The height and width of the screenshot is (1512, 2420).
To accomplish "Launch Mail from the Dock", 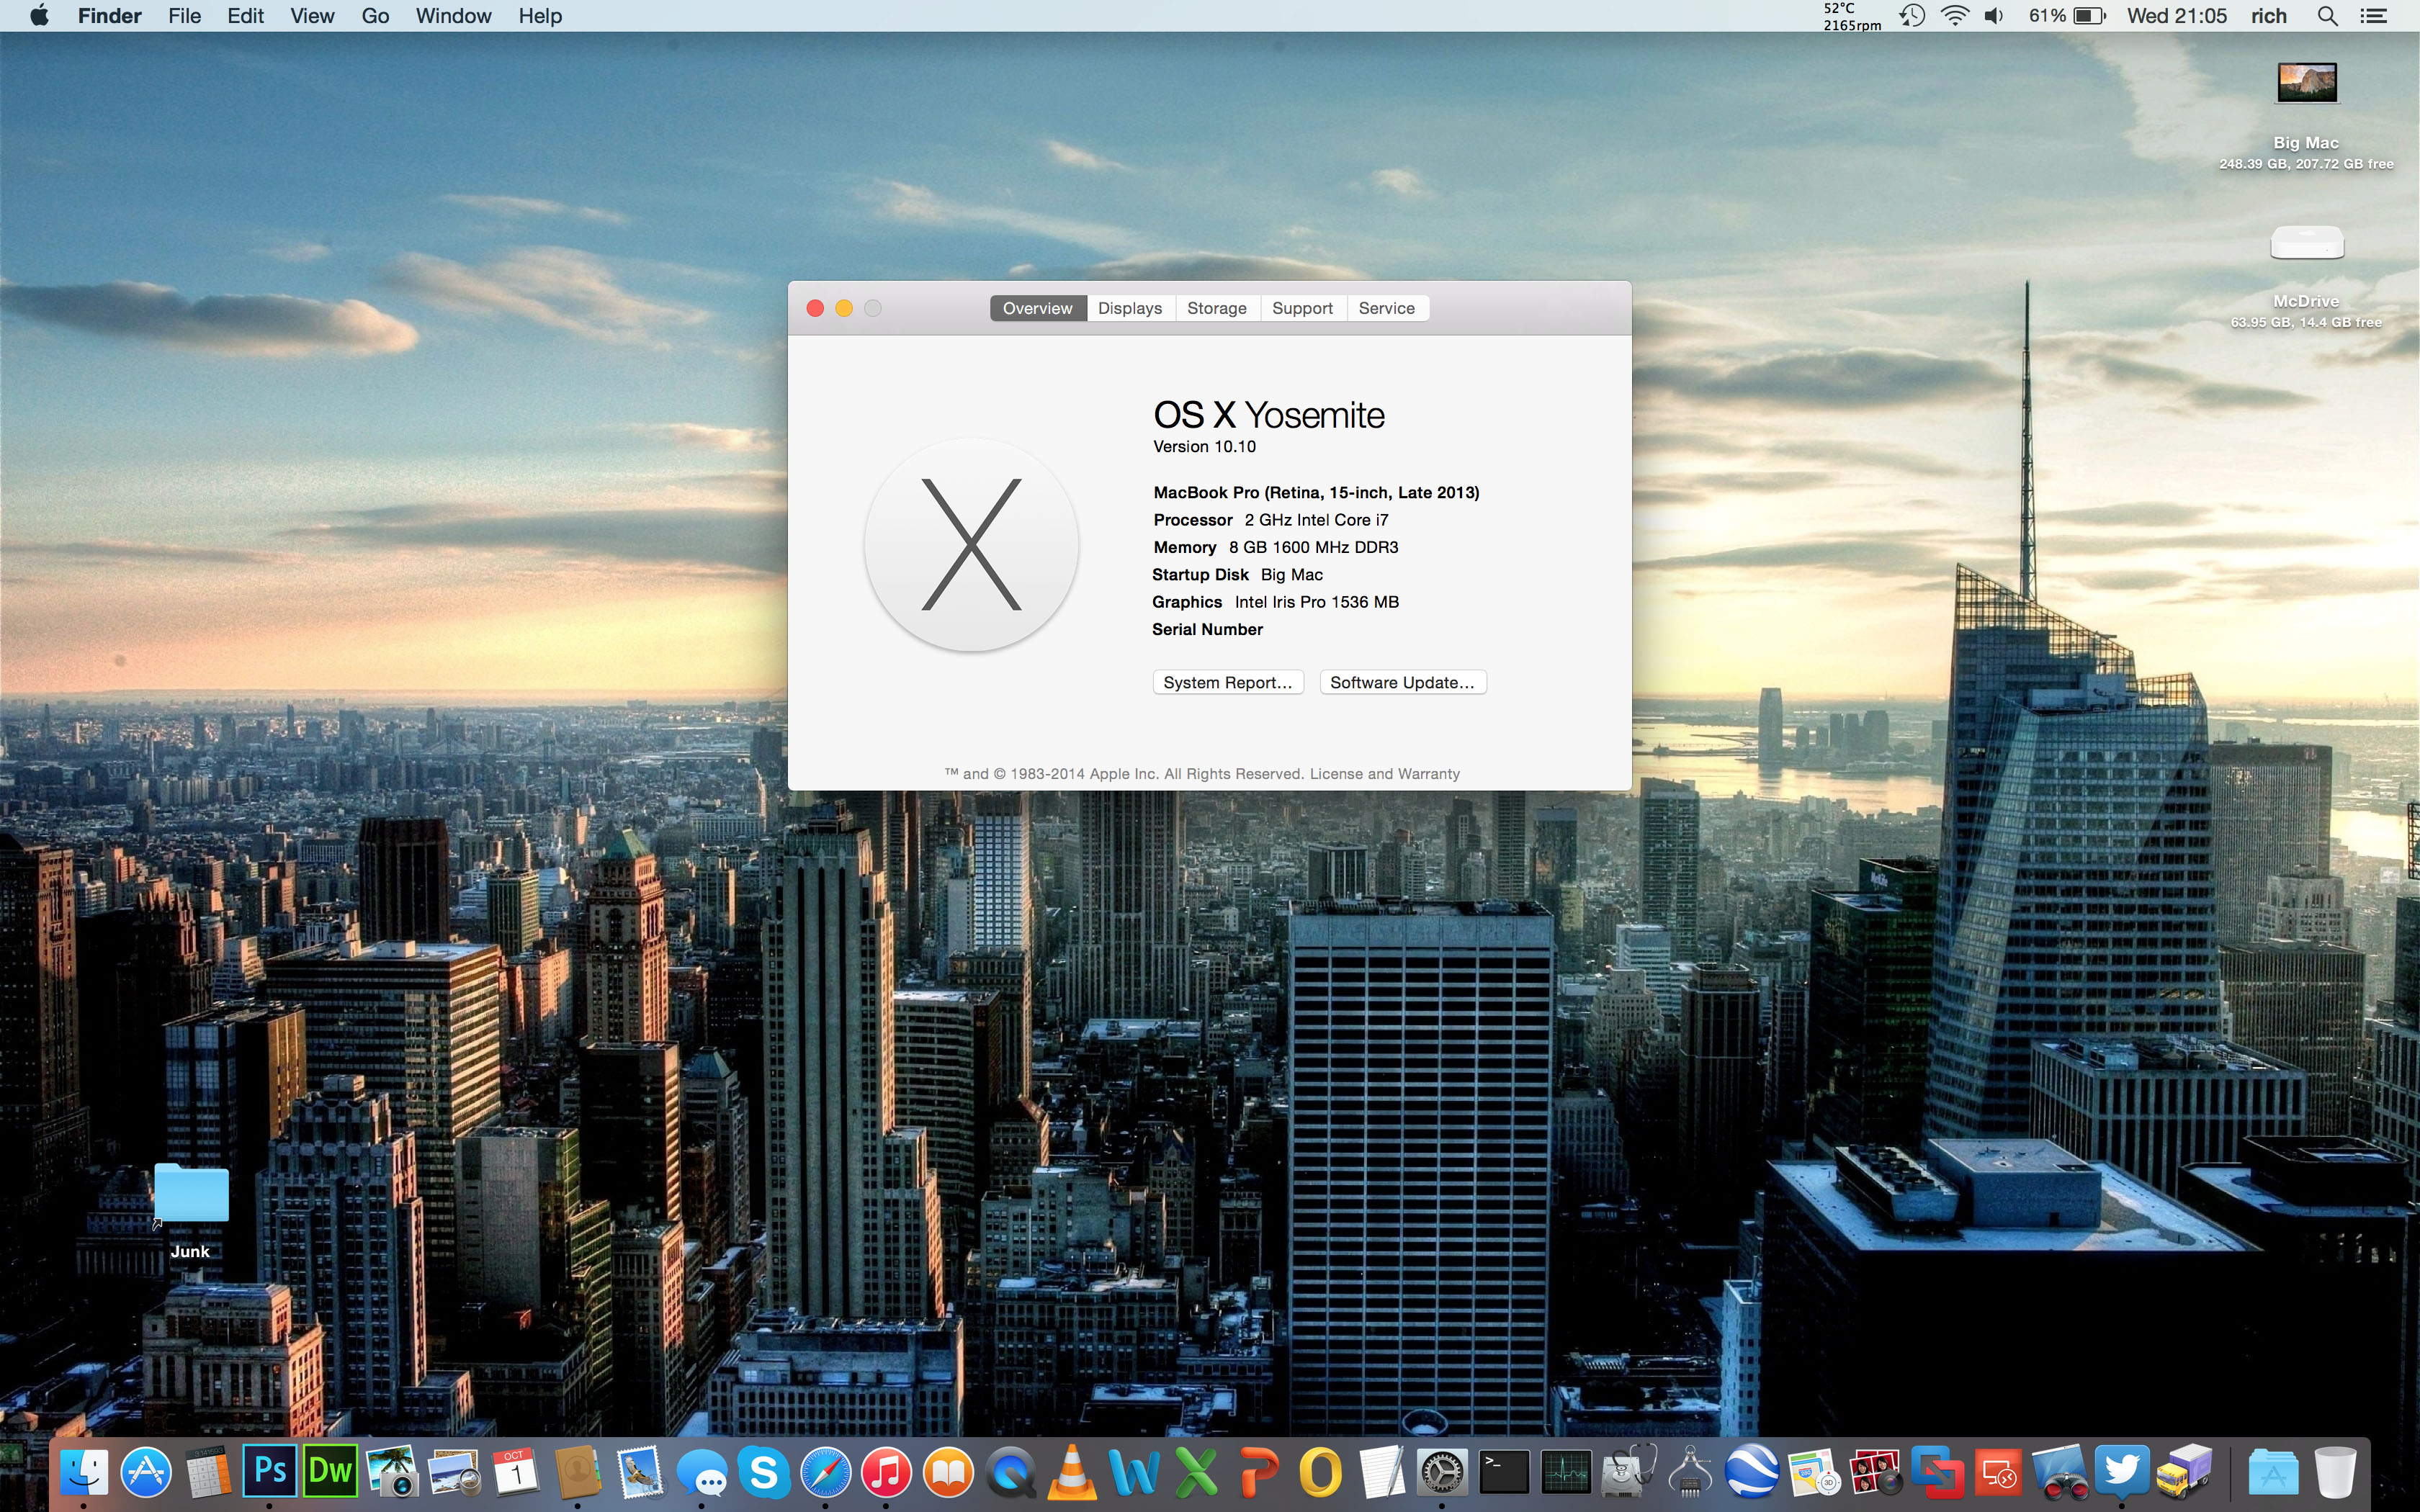I will click(640, 1472).
